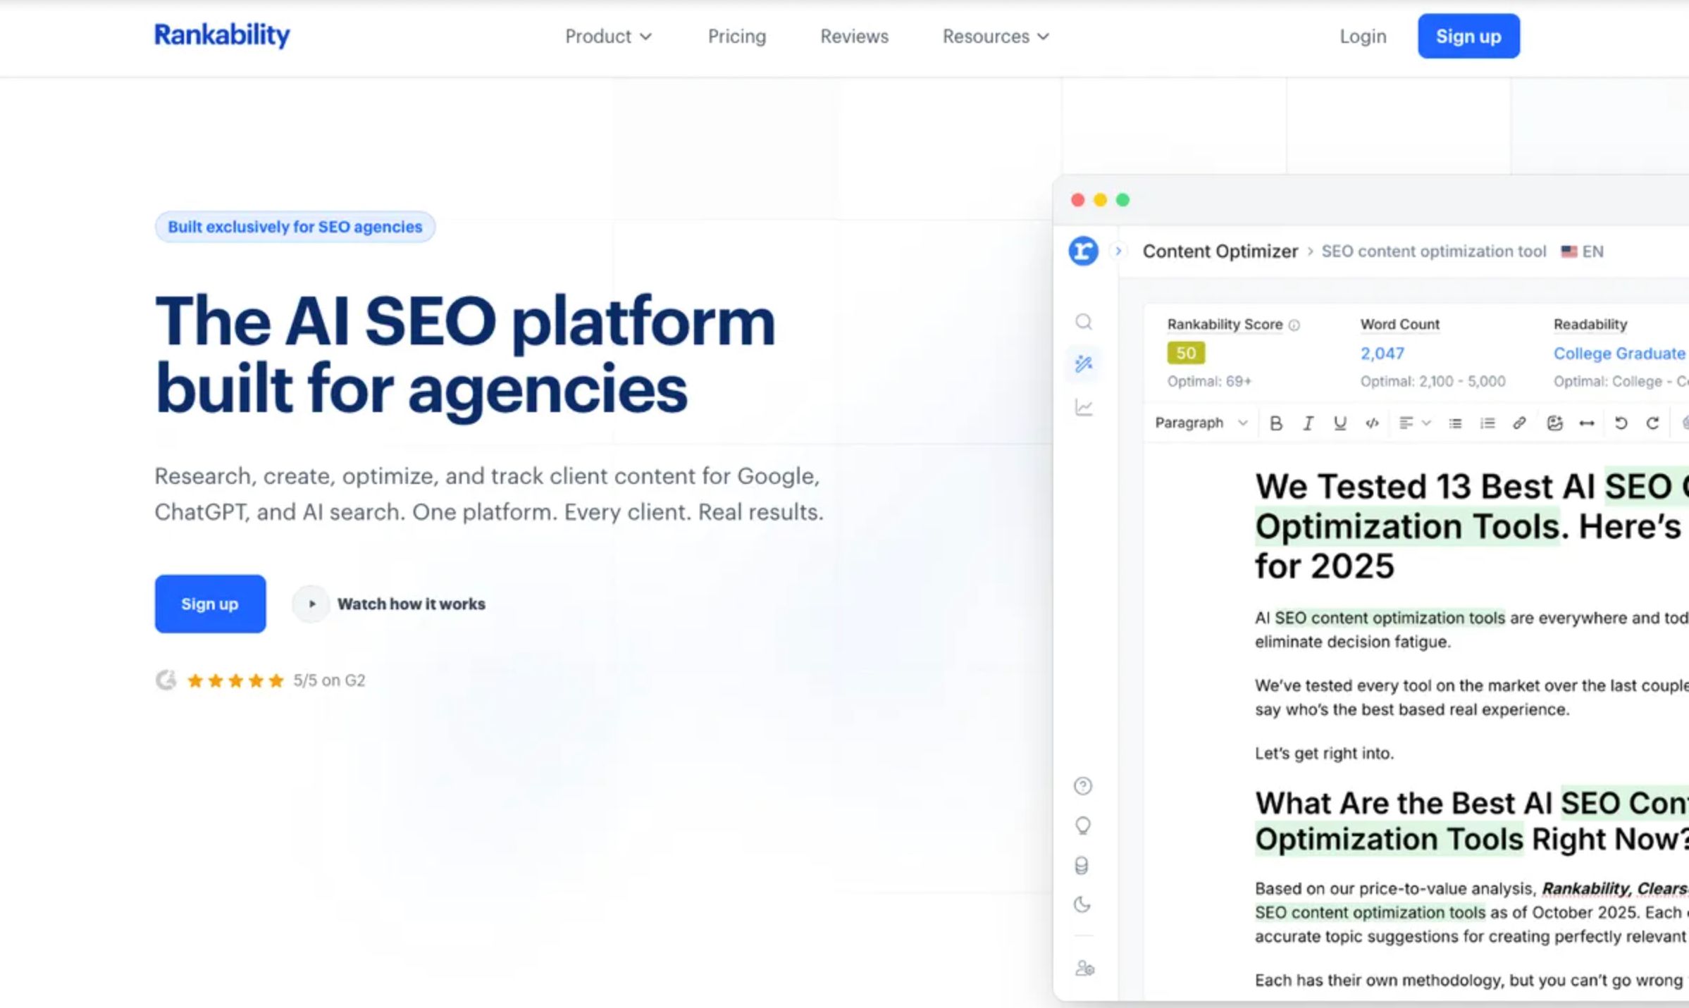The height and width of the screenshot is (1008, 1689).
Task: Open search in the Content Optimizer sidebar
Action: (1084, 322)
